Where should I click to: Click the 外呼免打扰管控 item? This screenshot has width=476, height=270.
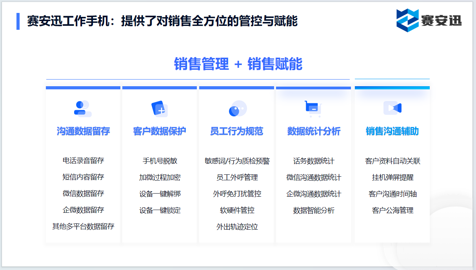(237, 194)
